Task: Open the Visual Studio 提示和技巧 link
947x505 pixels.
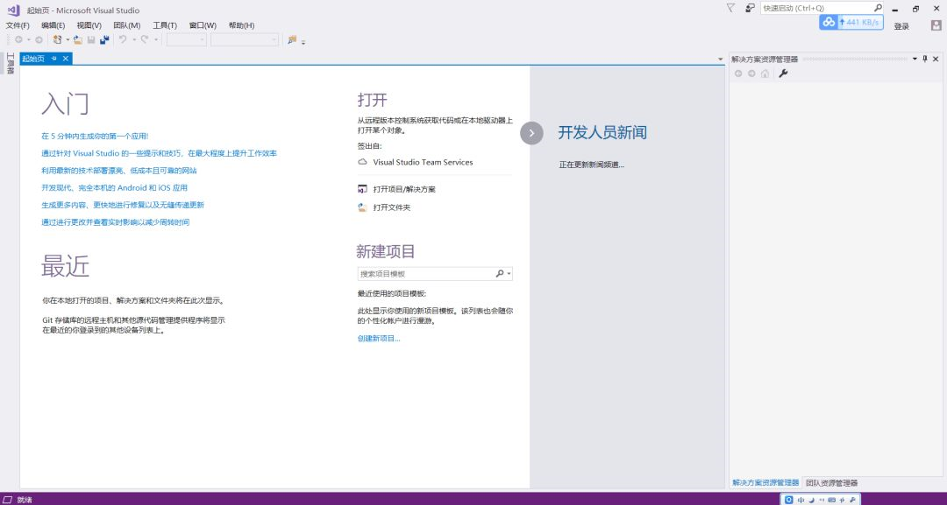Action: point(159,153)
